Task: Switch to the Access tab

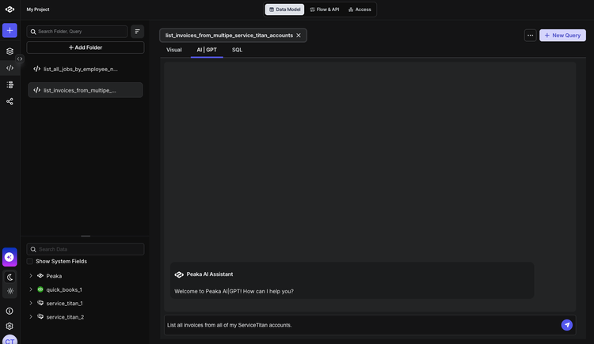Action: point(360,9)
